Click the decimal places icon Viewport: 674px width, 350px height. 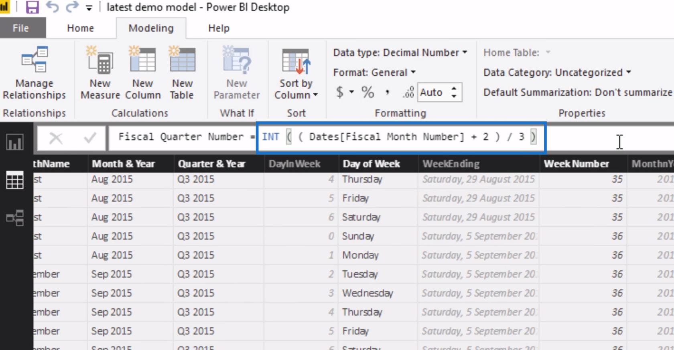(408, 93)
